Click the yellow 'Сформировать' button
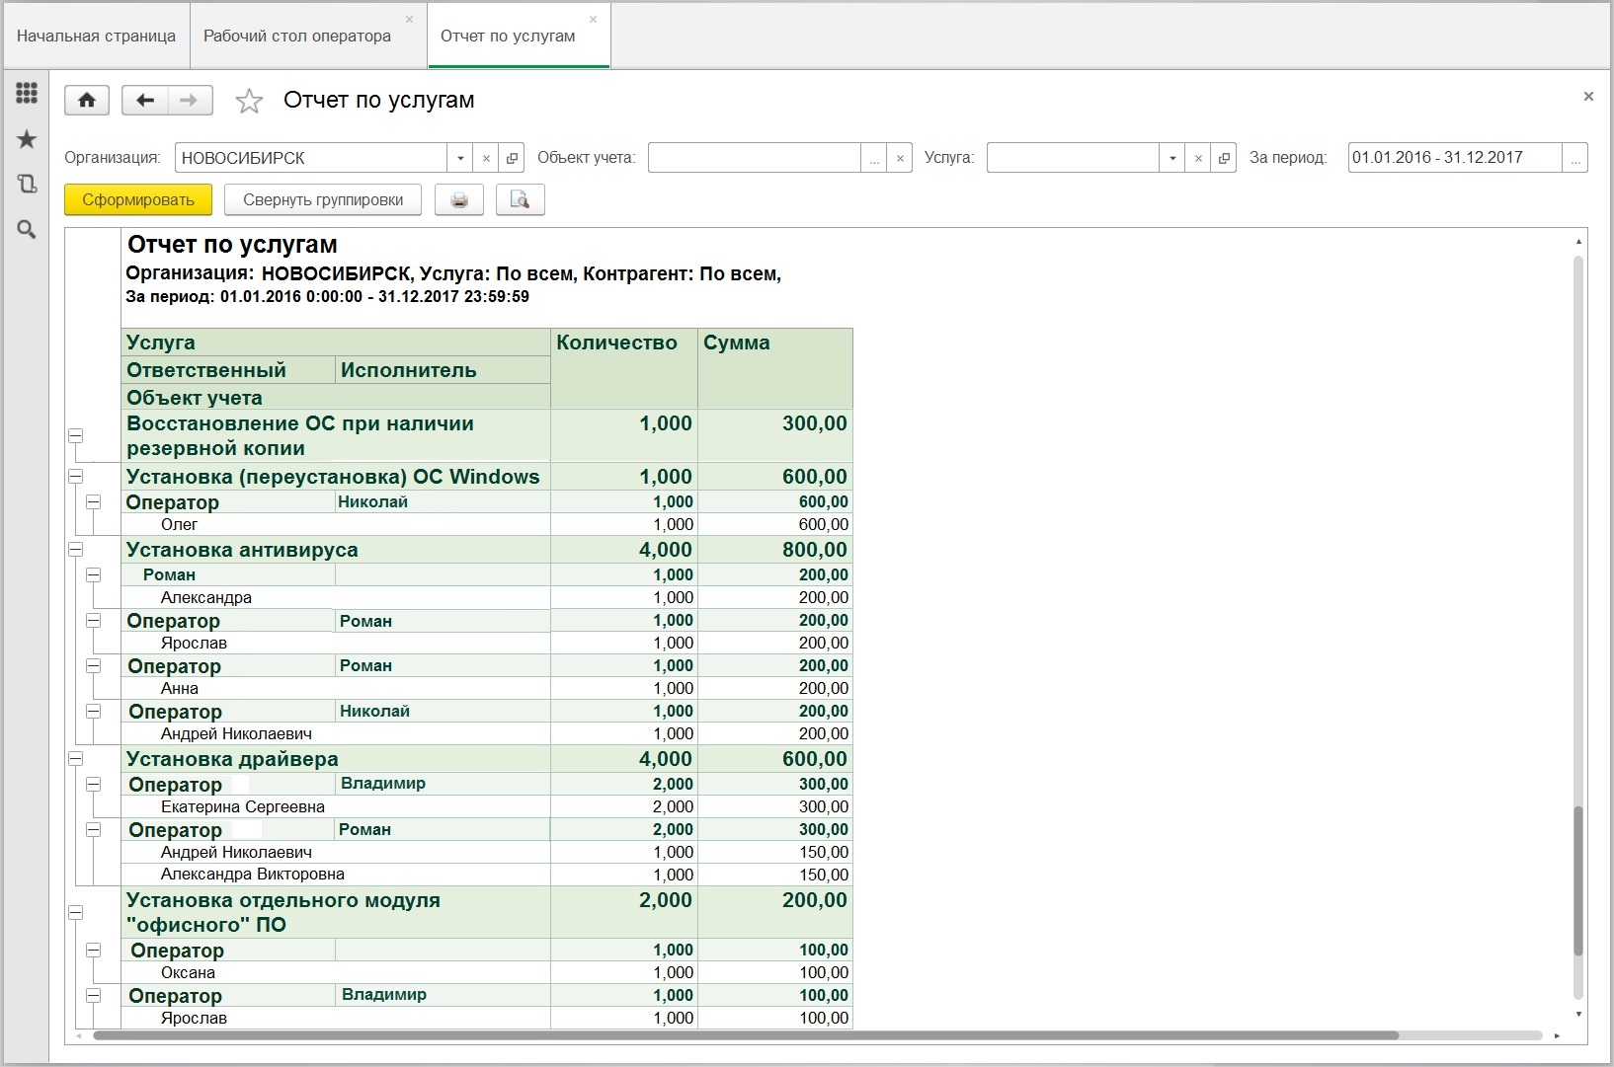This screenshot has width=1614, height=1067. click(138, 200)
